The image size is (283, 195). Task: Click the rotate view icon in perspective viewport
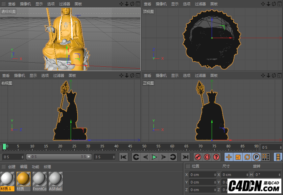pos(132,4)
